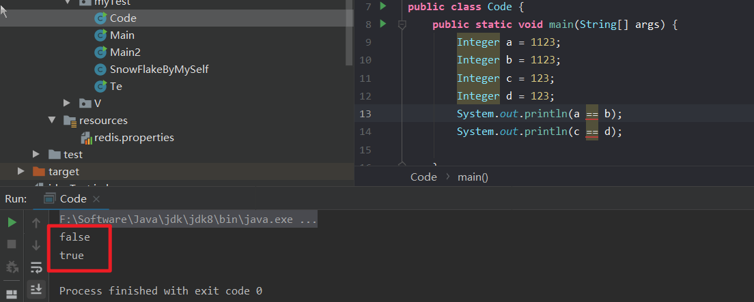Click the Code class icon in project tree
The height and width of the screenshot is (302, 754).
(x=100, y=18)
